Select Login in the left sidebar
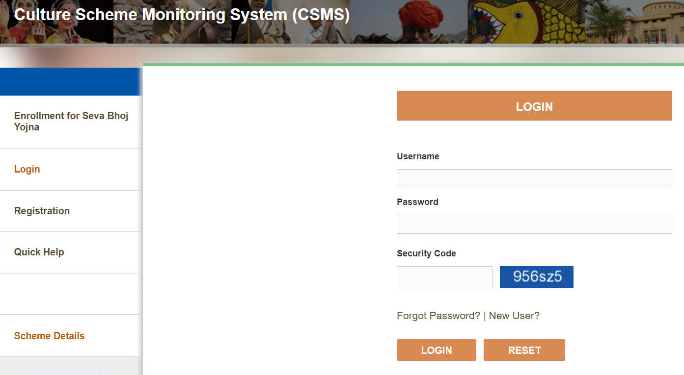The height and width of the screenshot is (375, 684). tap(27, 169)
